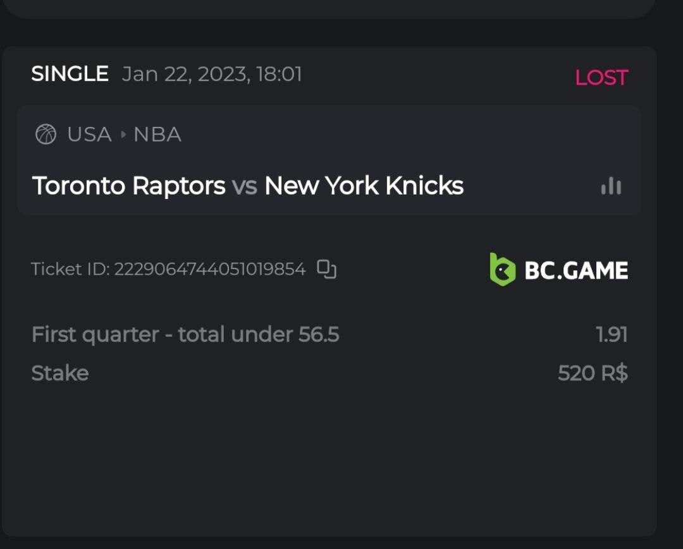Click the green BC.GAME logo icon
683x549 pixels.
[503, 270]
